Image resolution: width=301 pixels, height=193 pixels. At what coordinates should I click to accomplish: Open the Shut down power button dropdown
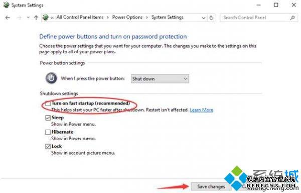tap(160, 78)
